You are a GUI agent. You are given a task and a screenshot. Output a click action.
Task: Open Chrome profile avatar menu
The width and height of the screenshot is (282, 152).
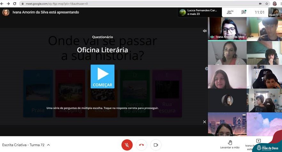(274, 4)
